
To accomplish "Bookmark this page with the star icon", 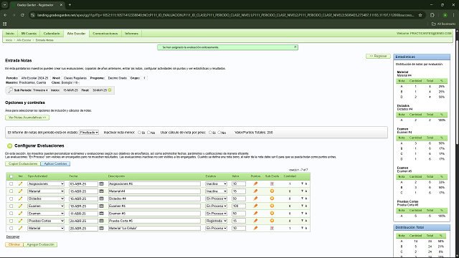I will [x=420, y=15].
